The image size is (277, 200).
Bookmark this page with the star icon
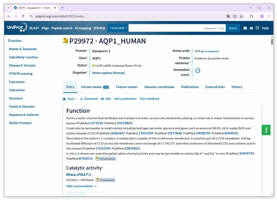coord(241,16)
